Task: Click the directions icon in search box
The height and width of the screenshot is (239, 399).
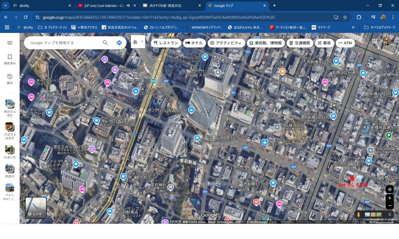Action: 119,43
